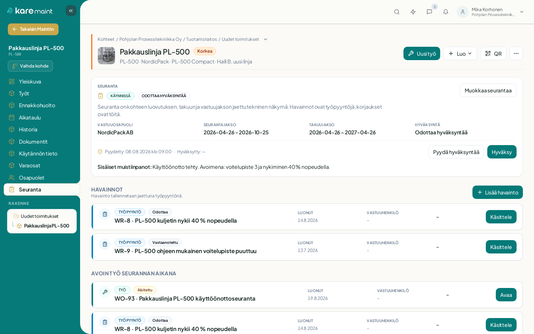Click the ODOTTAA HYVÄKSYNTÄÄ status badge
Screen dimensions: 534x334
coord(164,96)
